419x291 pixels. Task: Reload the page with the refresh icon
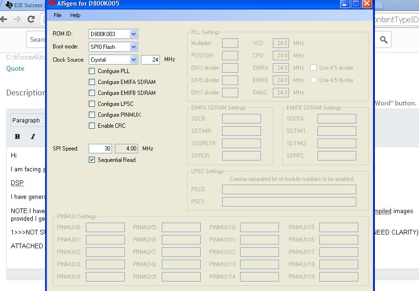31,19
